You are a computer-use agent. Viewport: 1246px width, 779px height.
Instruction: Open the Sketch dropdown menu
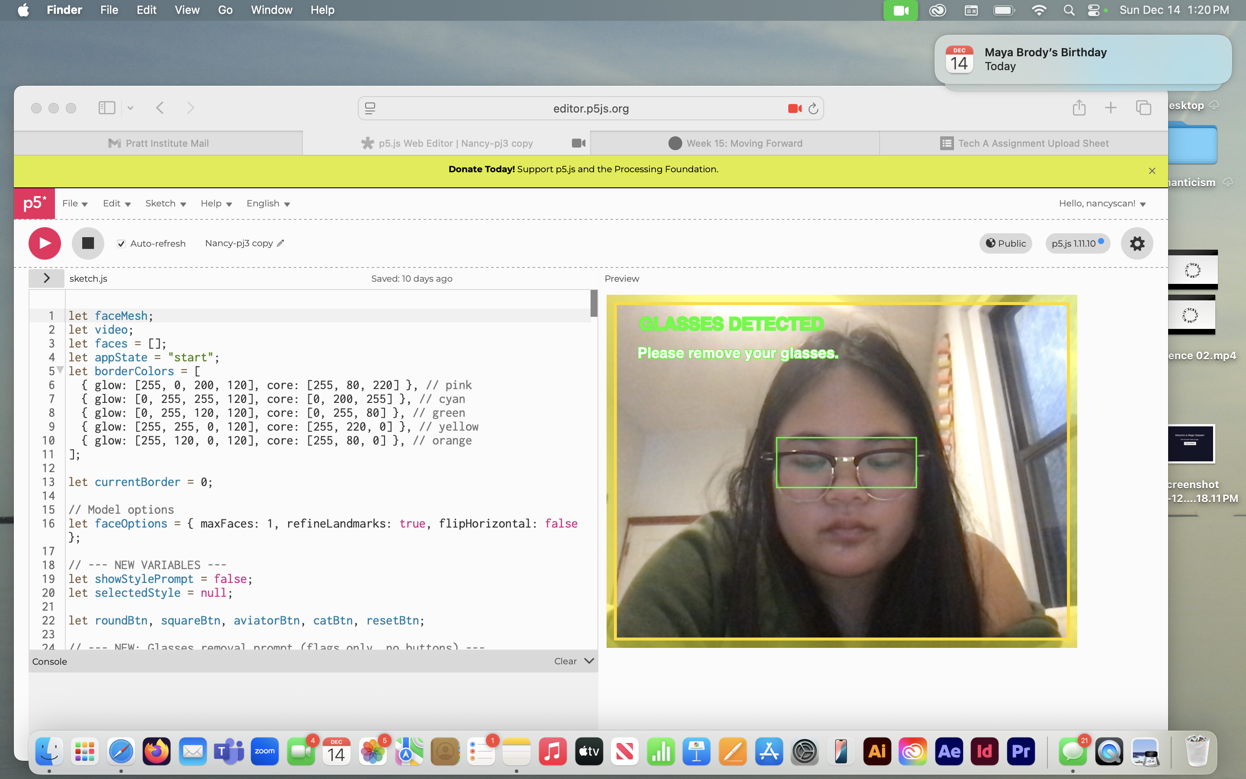point(165,203)
